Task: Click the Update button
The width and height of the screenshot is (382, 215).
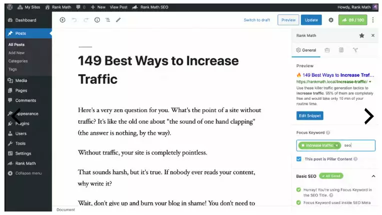Action: 311,20
